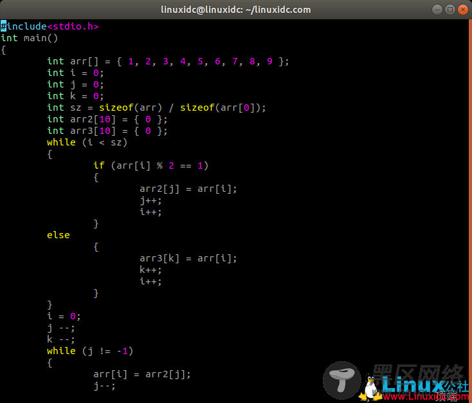Click the 'j++;' line

pos(151,200)
